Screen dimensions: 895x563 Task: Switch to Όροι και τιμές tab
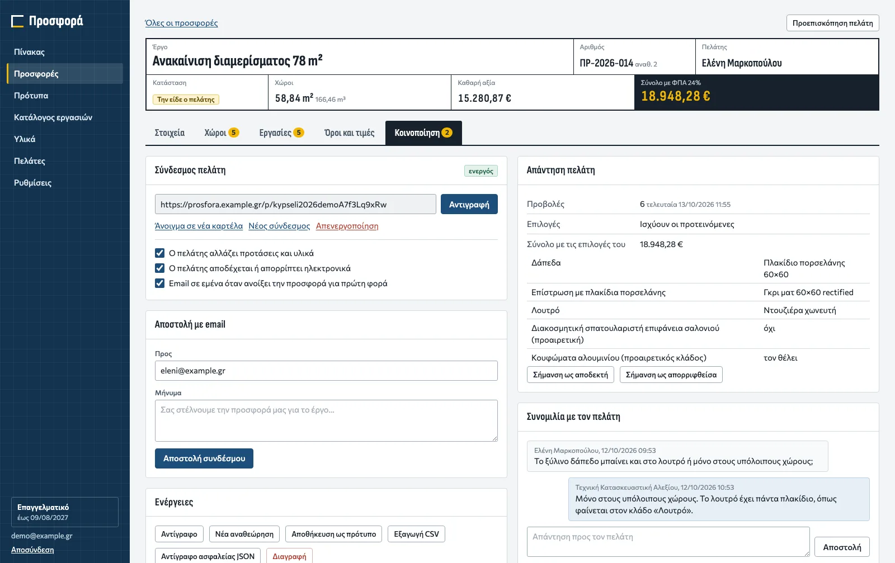pos(350,133)
